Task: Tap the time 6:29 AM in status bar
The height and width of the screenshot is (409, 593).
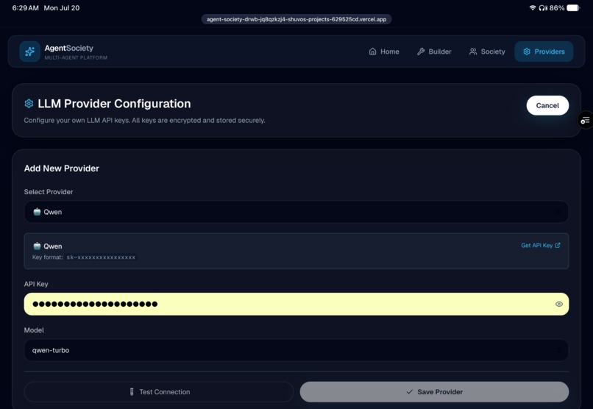Action: [x=25, y=8]
